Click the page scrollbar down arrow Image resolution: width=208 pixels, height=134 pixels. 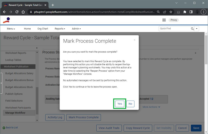click(x=206, y=132)
